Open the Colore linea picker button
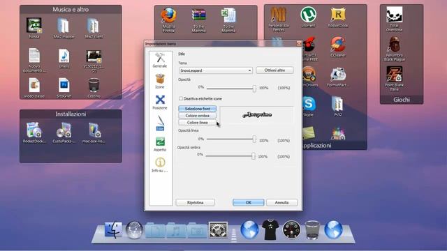447x251 pixels. tap(197, 123)
